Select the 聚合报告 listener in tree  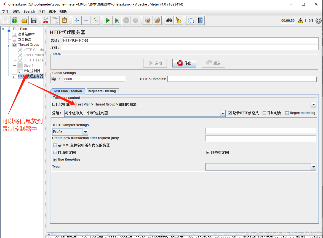point(25,39)
